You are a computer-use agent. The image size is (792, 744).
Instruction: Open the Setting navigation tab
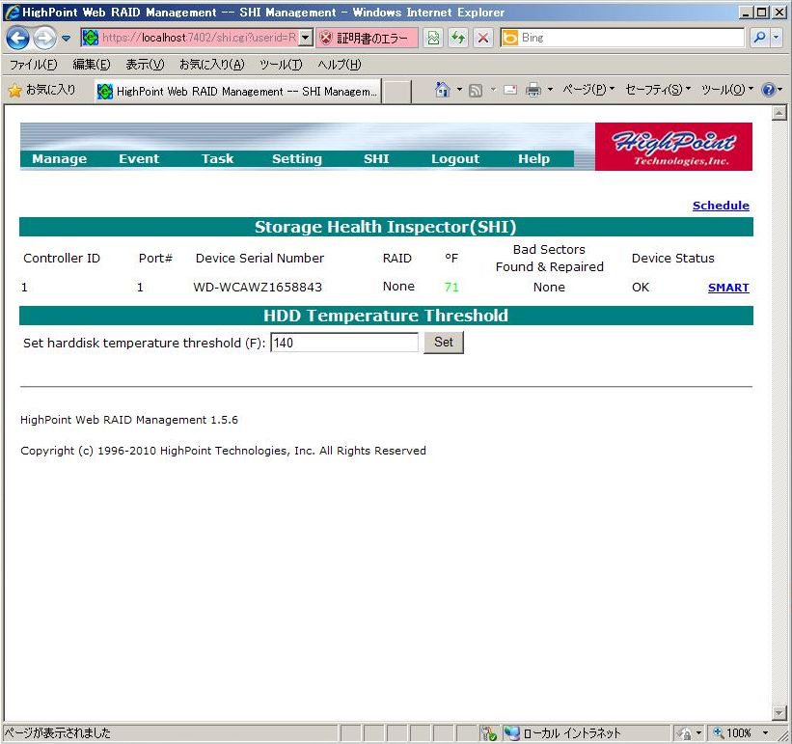click(x=296, y=158)
